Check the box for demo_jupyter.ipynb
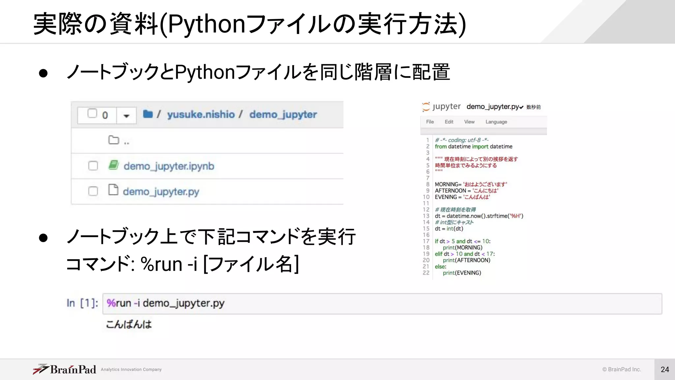The height and width of the screenshot is (380, 675). [93, 166]
